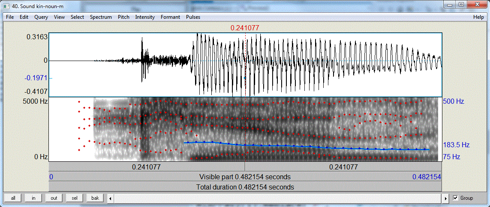Open the File menu
490x207 pixels.
(x=10, y=17)
